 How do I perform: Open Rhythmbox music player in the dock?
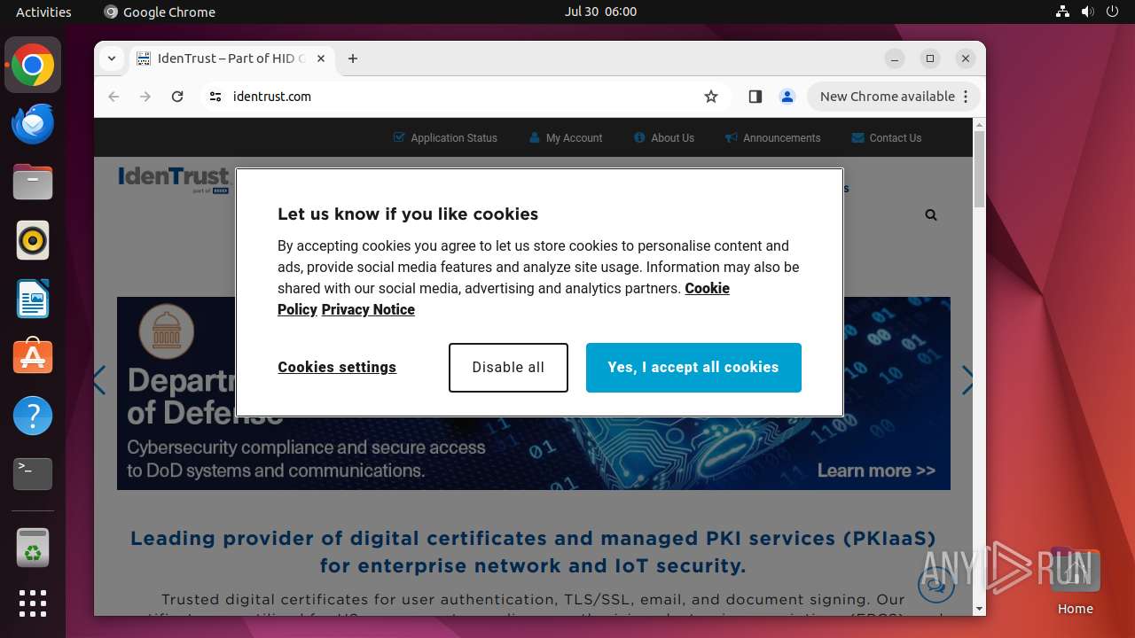click(x=33, y=240)
